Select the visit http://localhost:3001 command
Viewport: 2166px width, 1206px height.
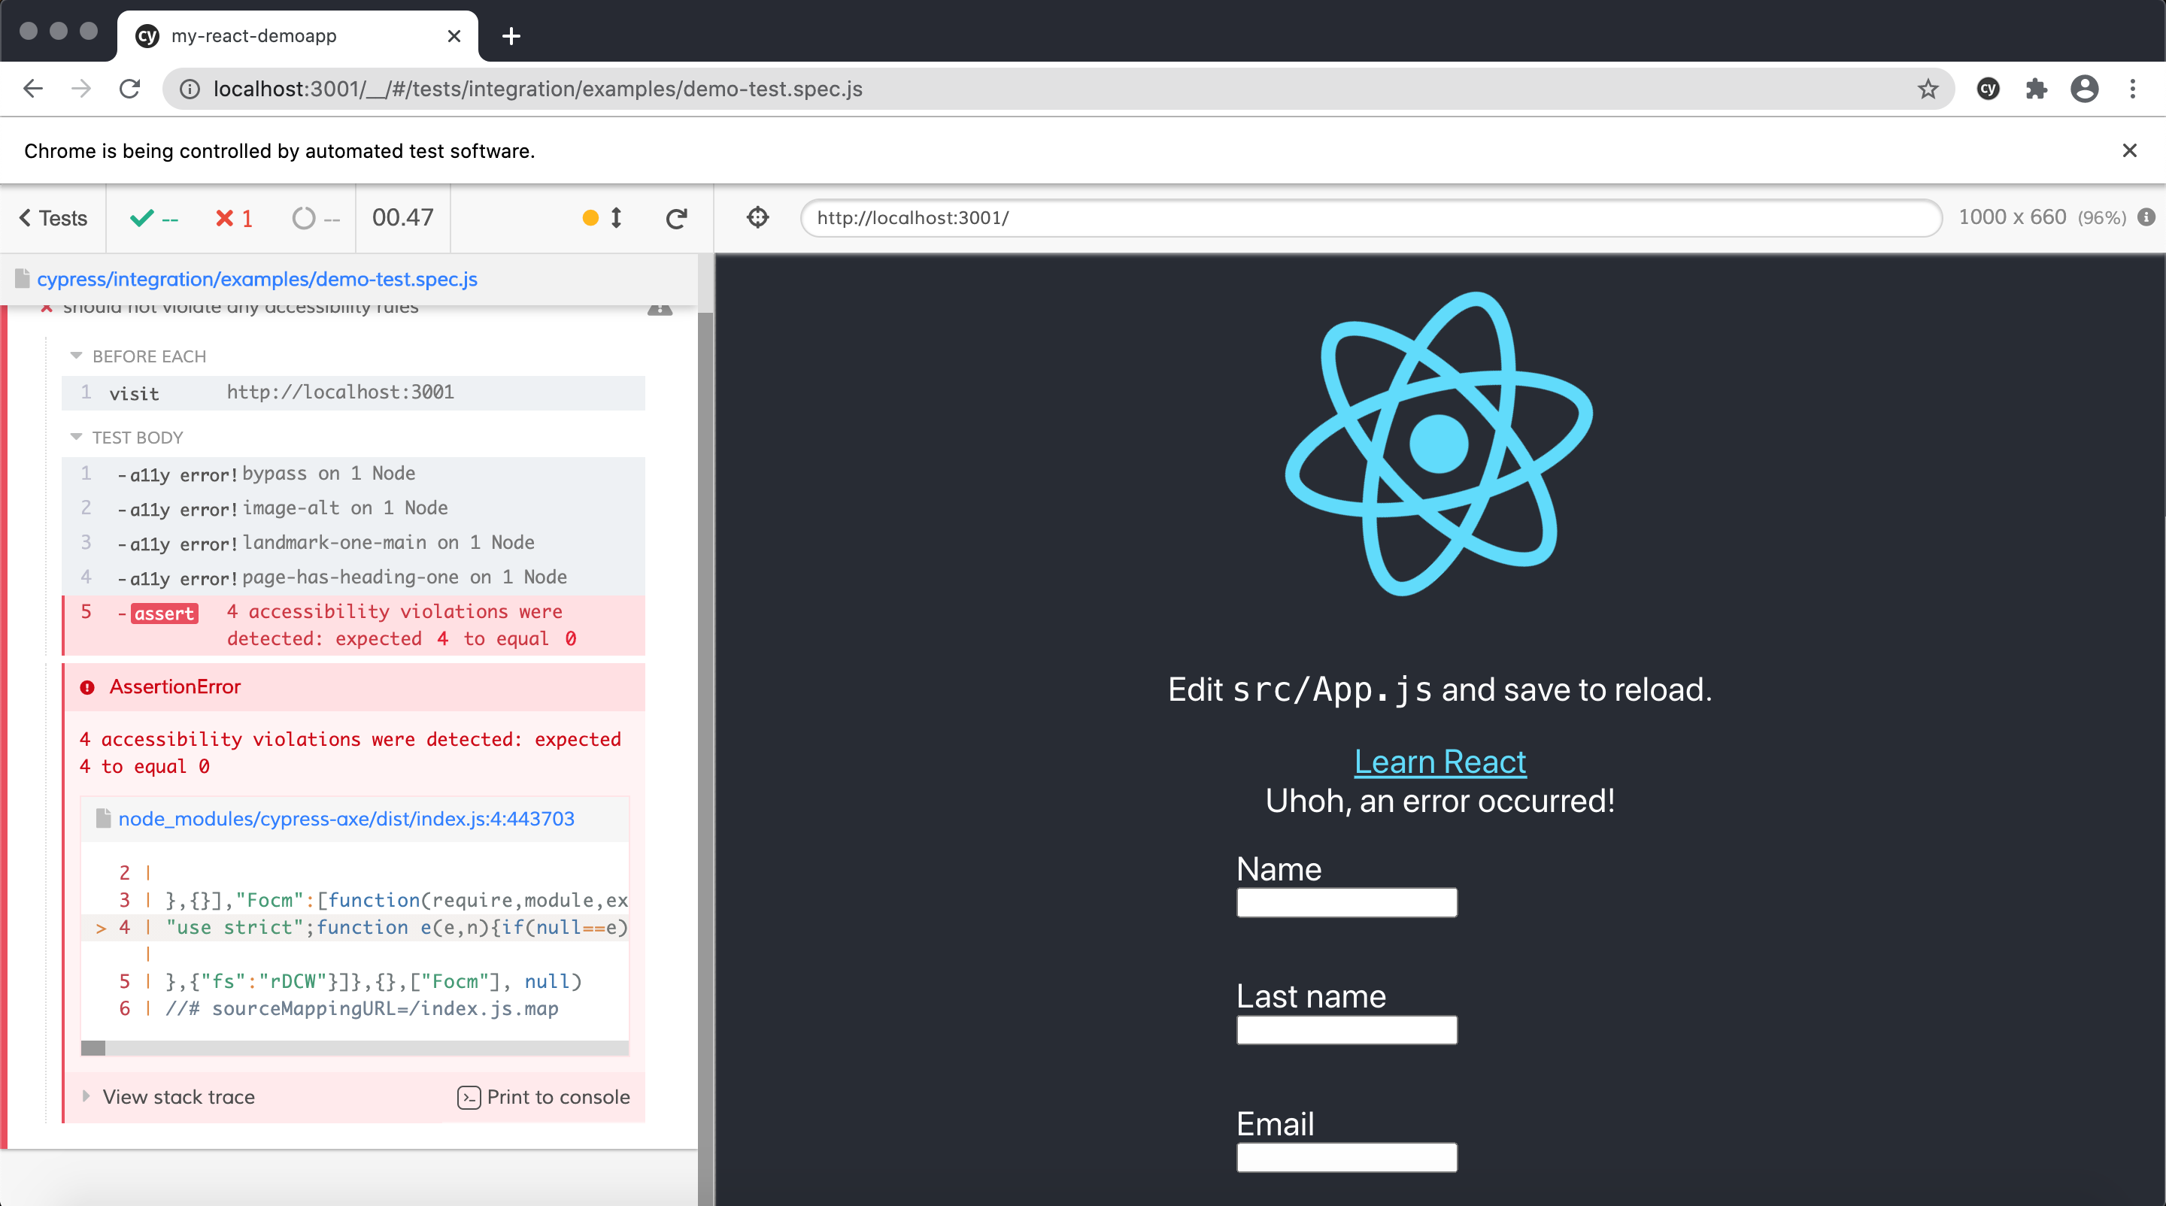pyautogui.click(x=353, y=392)
